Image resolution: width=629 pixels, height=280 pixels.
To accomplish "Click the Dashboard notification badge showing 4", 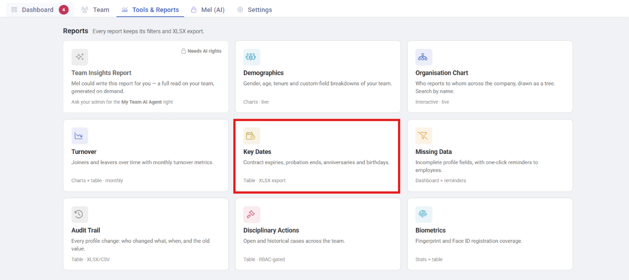I will coord(64,10).
